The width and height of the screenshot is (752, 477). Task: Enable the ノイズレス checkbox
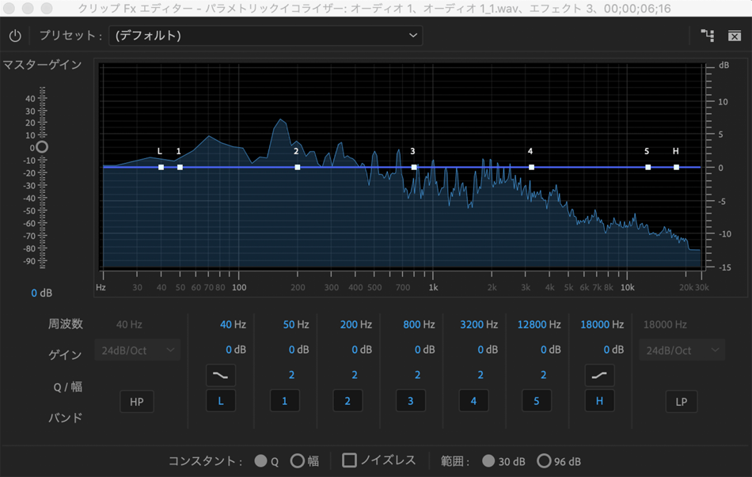coord(349,460)
